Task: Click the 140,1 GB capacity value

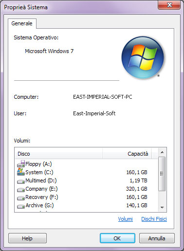Action: [x=137, y=205]
